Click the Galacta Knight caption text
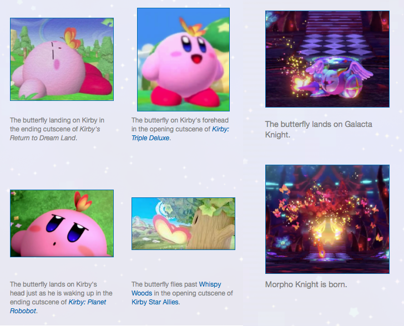The width and height of the screenshot is (404, 326). (x=319, y=129)
